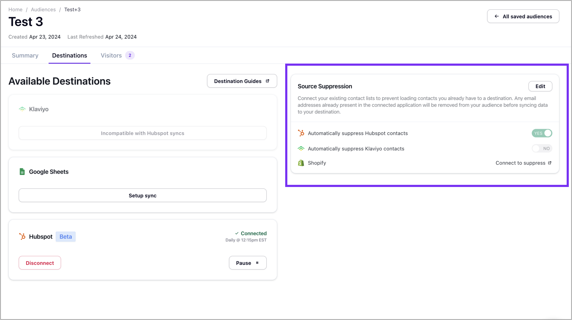Click the Shopify bag icon
This screenshot has height=320, width=572.
(x=301, y=163)
